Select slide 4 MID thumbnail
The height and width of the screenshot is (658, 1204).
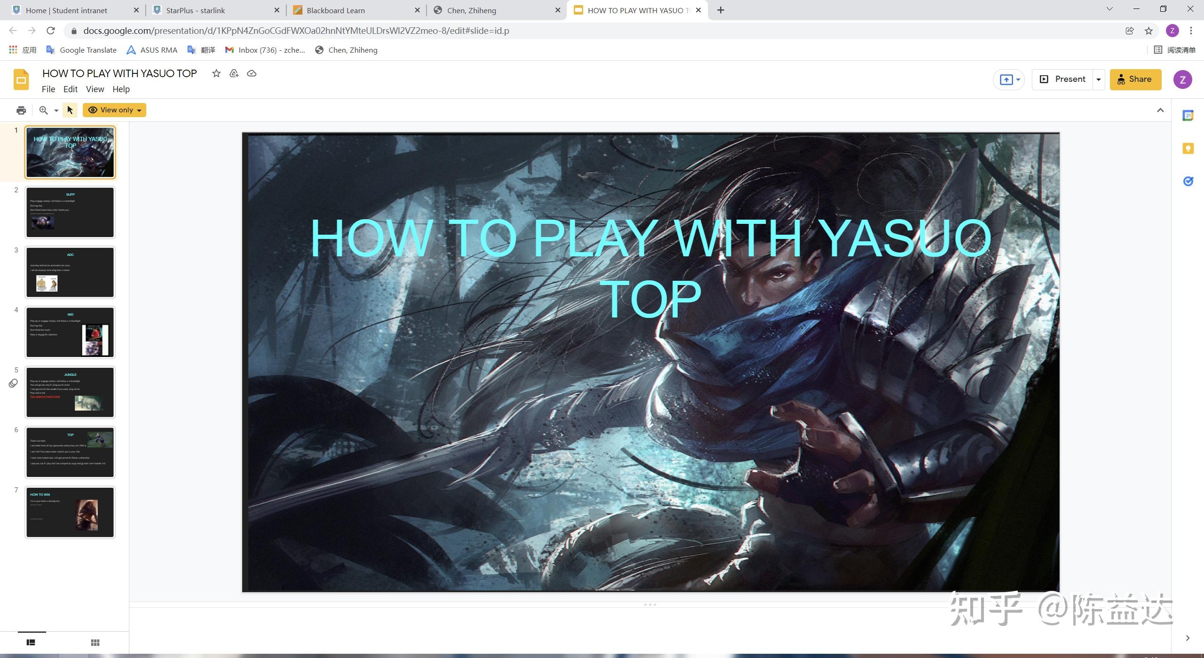point(70,332)
